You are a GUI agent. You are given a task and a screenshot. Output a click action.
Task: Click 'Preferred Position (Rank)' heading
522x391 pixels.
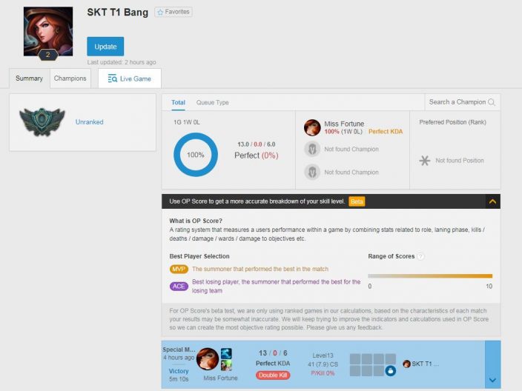(x=453, y=122)
